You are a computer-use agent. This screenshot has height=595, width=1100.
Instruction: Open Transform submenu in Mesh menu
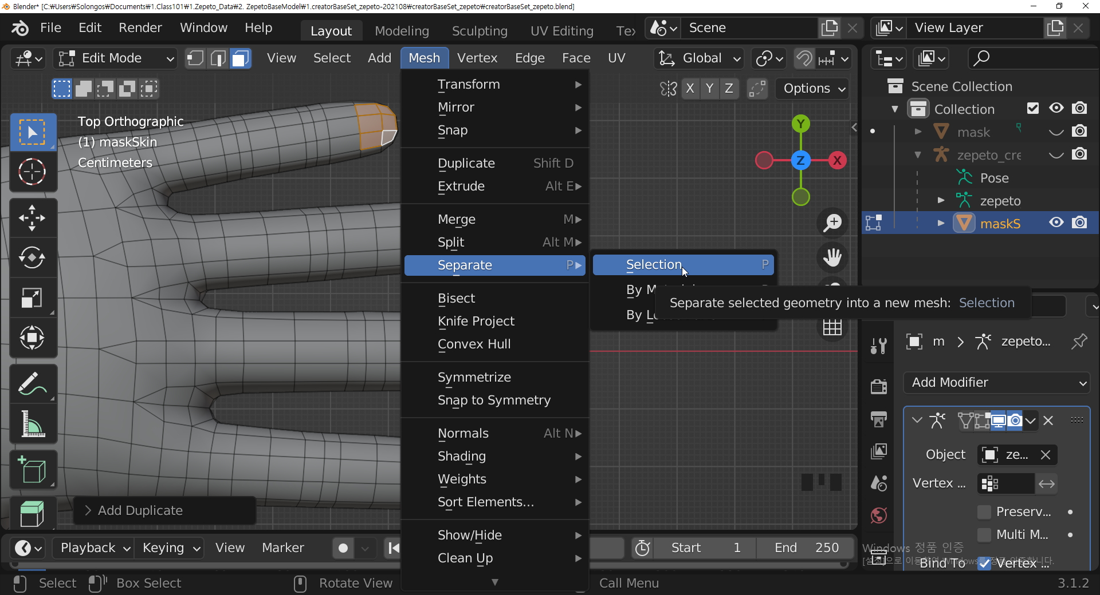[495, 85]
